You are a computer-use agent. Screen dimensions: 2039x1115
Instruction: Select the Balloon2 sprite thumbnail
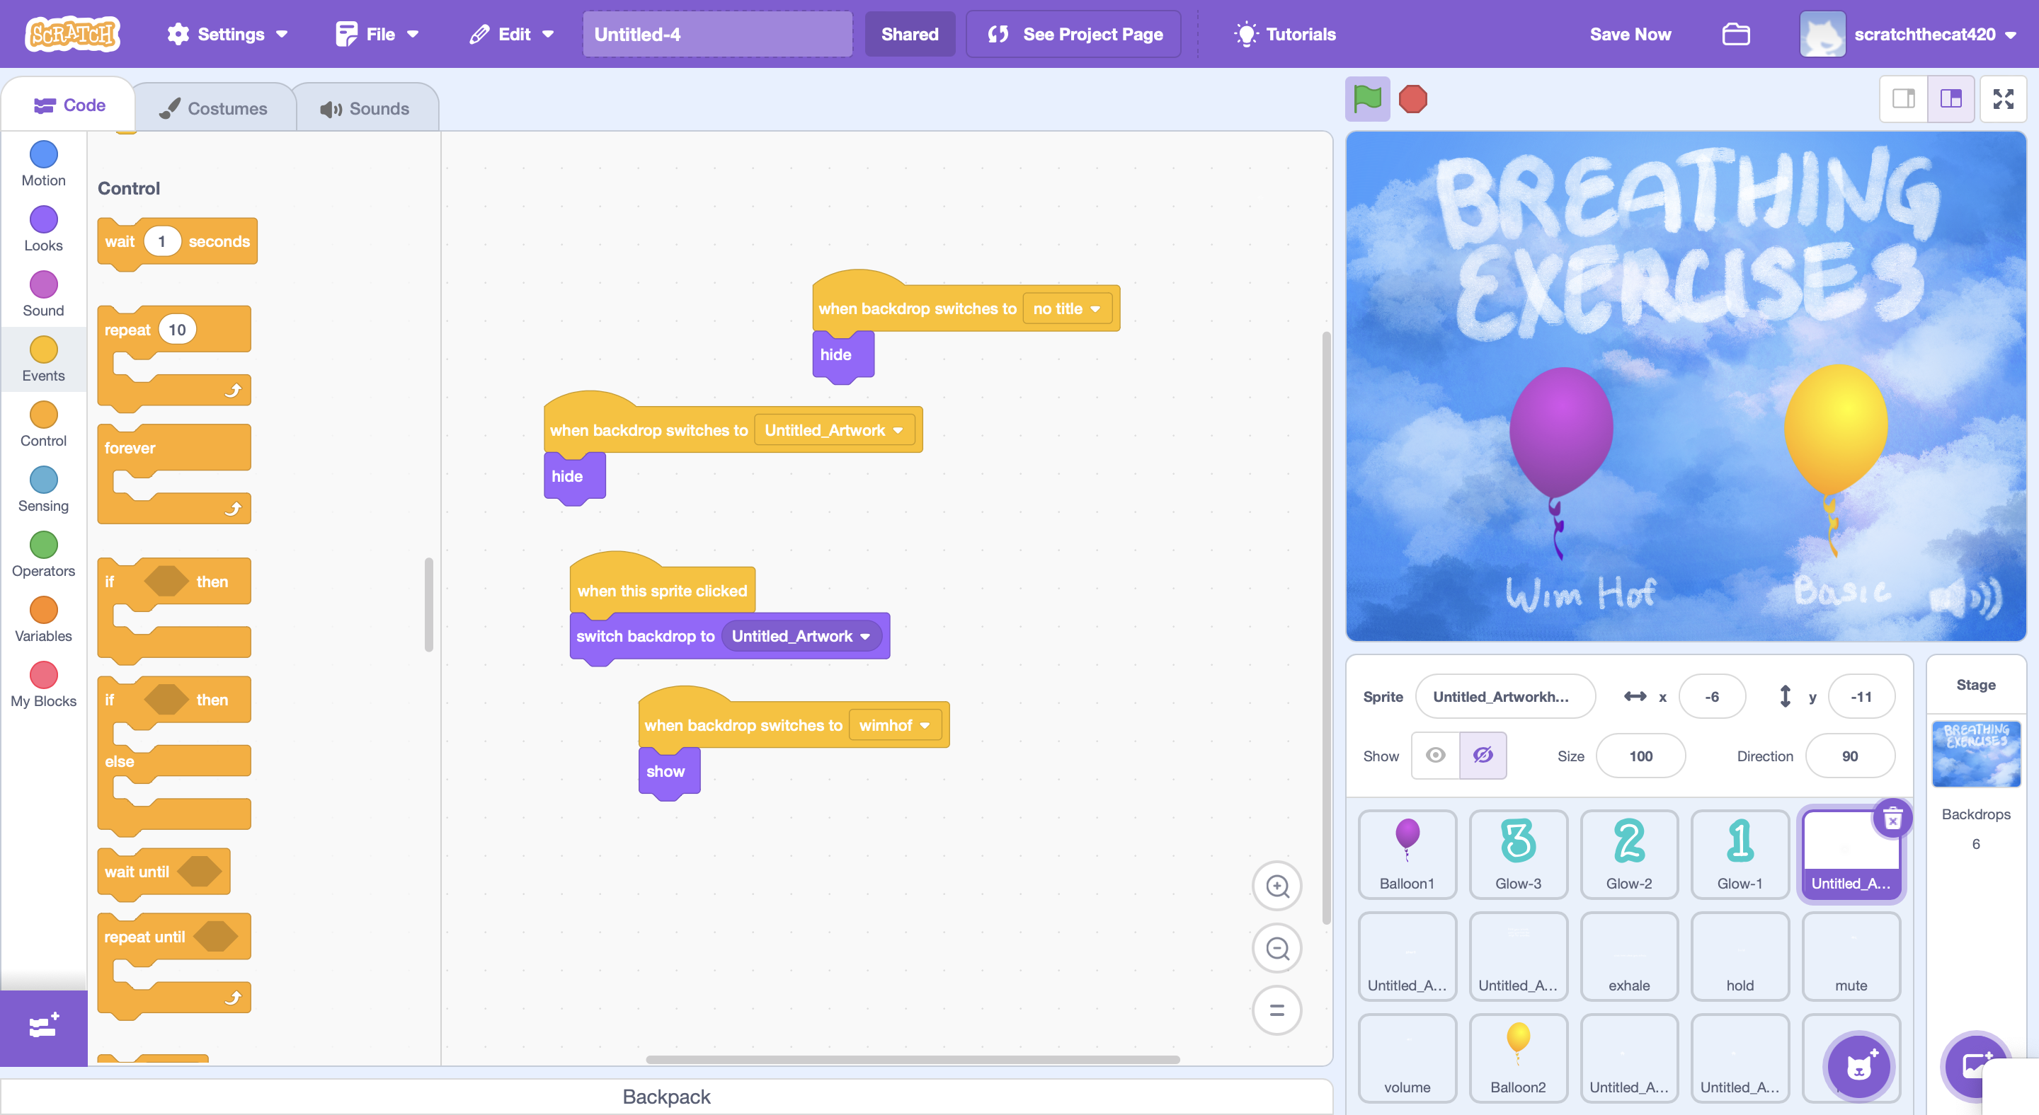1517,1057
